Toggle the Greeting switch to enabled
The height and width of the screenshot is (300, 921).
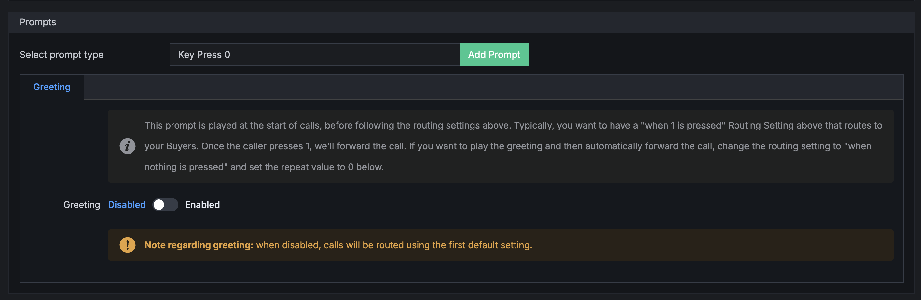tap(165, 205)
